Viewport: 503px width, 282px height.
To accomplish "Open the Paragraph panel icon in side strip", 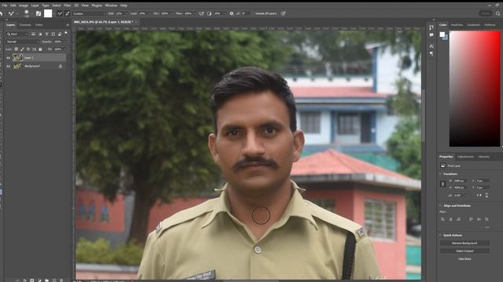I will (431, 54).
